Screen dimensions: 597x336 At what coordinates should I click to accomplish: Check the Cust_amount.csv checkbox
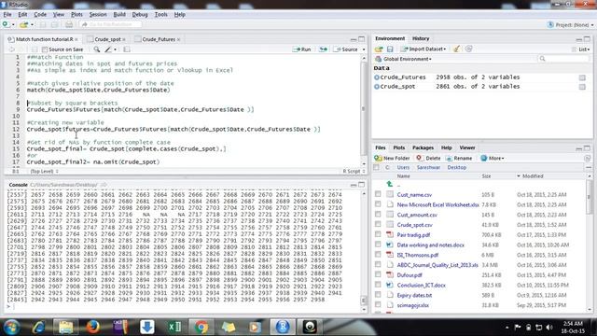coord(378,215)
